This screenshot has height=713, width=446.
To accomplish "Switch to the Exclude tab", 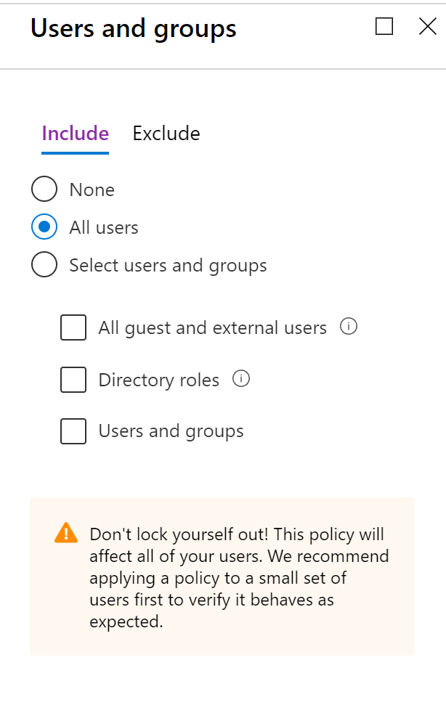I will [166, 134].
